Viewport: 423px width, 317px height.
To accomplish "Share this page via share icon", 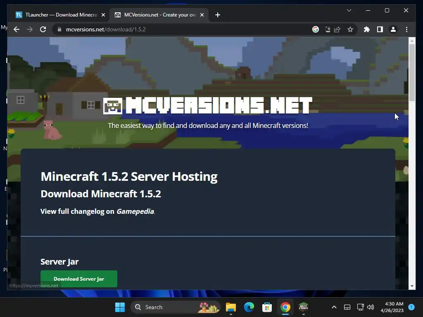I will click(337, 29).
